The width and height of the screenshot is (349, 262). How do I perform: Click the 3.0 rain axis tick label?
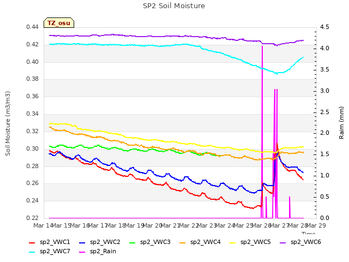(324, 91)
